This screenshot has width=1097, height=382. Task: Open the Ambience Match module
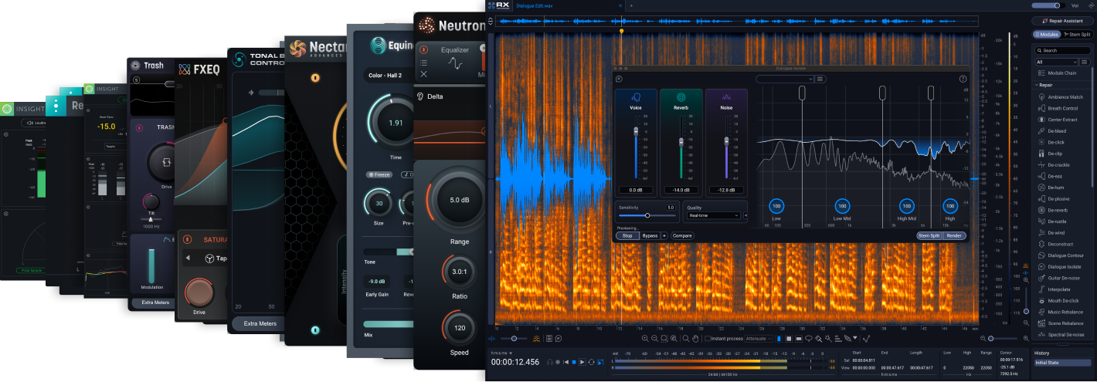pyautogui.click(x=1062, y=97)
